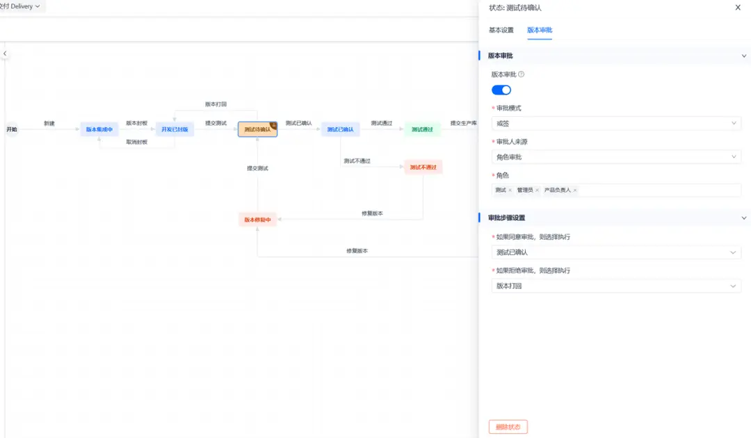Collapse the left sidebar arrow
This screenshot has width=751, height=438.
[x=5, y=54]
